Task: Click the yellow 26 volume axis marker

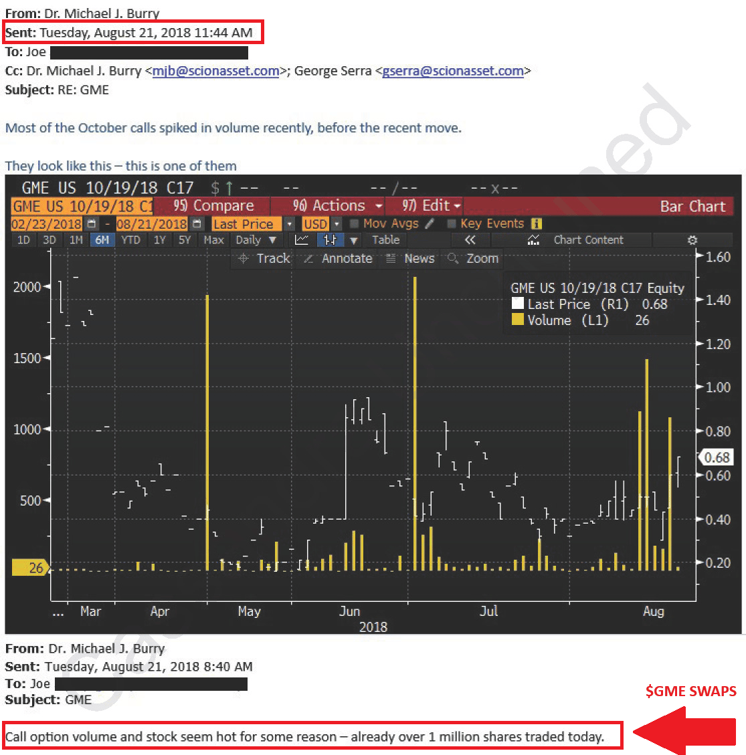Action: tap(31, 568)
